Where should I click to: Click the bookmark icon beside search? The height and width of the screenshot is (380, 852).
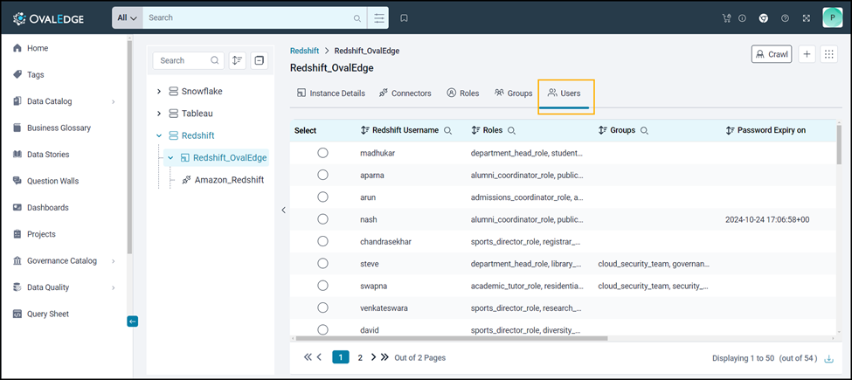[x=405, y=18]
